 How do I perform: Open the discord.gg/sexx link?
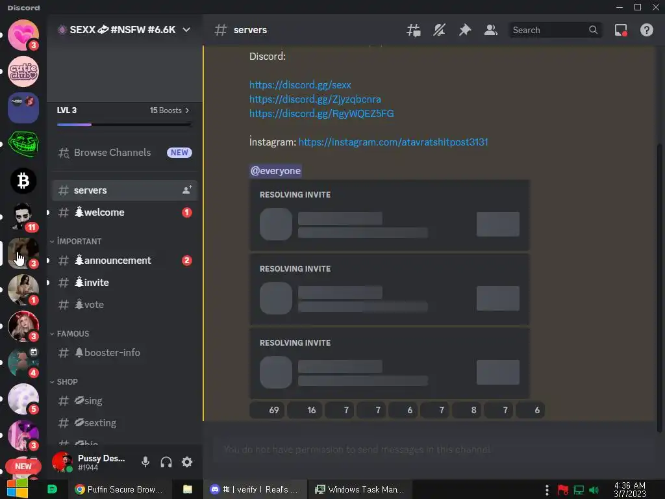coord(300,85)
